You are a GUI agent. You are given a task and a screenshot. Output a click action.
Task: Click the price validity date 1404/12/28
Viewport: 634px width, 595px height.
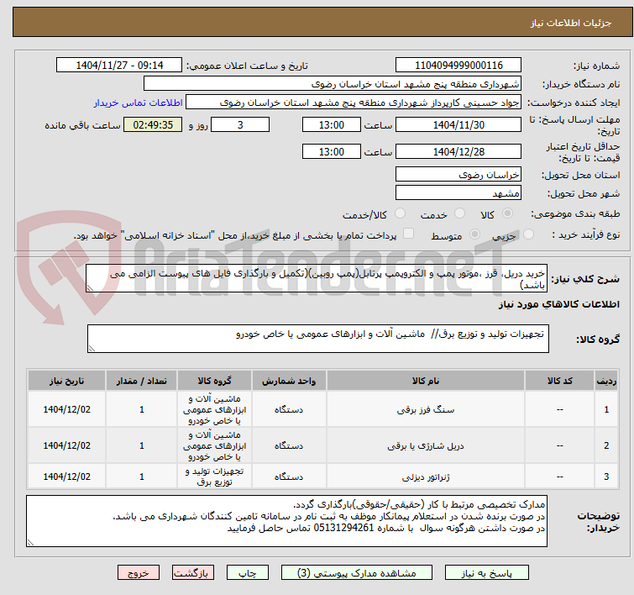(x=458, y=151)
